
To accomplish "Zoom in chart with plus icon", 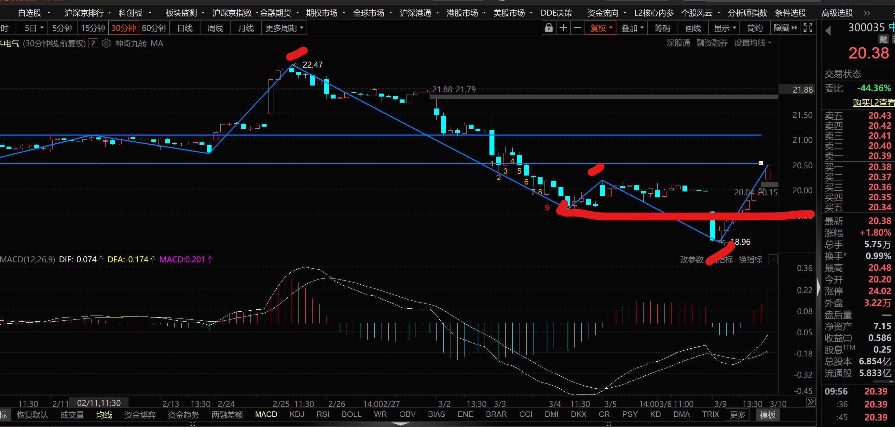I will 563,28.
